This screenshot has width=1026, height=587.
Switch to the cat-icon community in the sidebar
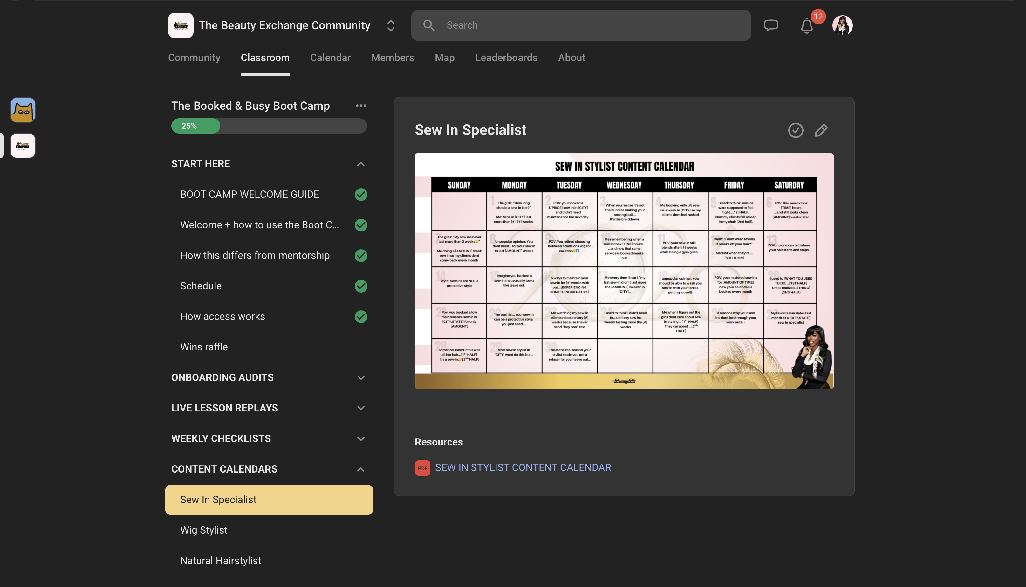point(23,110)
